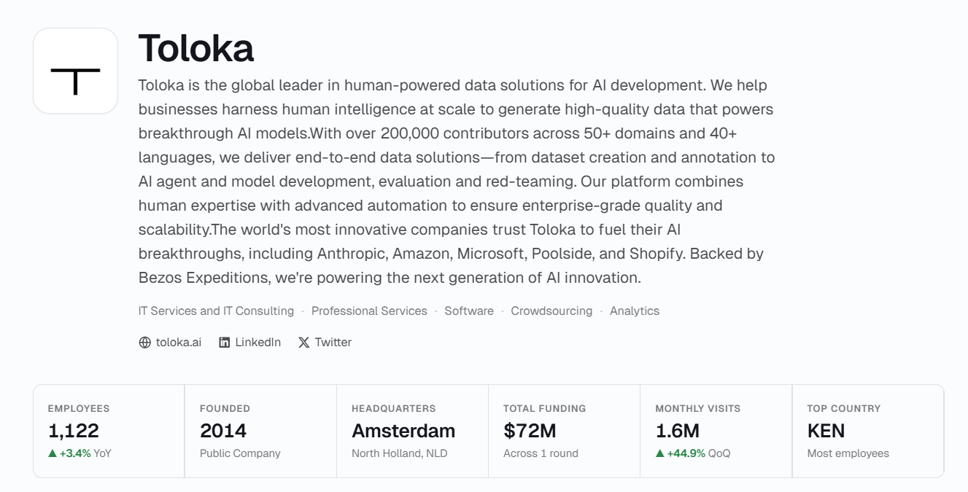Select the Professional Services tag

tap(369, 311)
